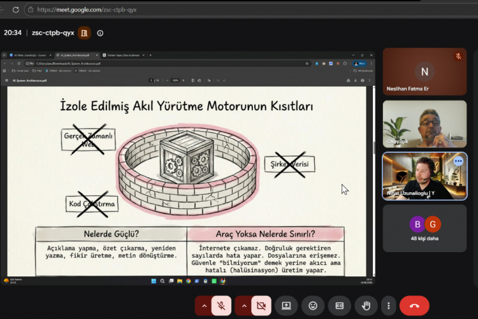Open the 48 kişi daha participants tile
The width and height of the screenshot is (478, 319).
click(x=424, y=228)
